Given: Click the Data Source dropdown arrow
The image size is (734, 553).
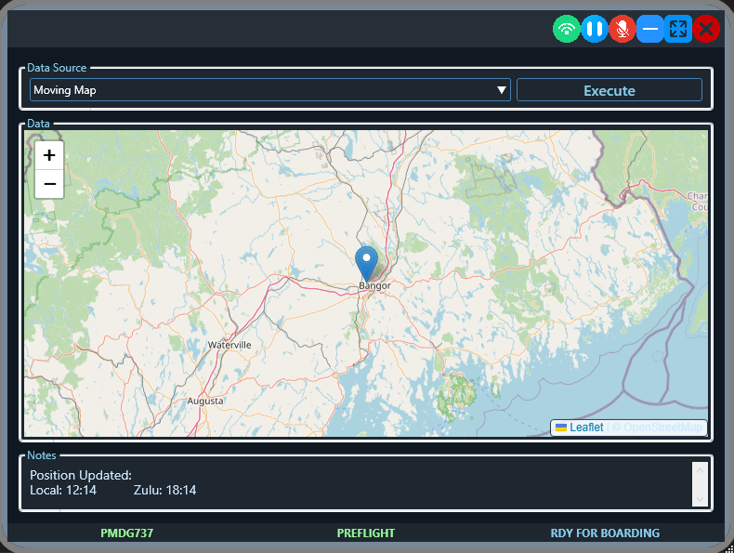Looking at the screenshot, I should point(502,90).
